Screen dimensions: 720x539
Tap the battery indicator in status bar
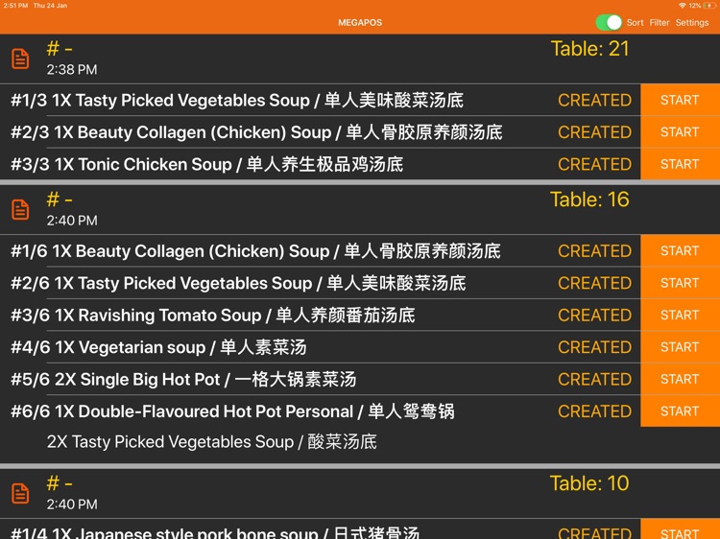point(709,6)
